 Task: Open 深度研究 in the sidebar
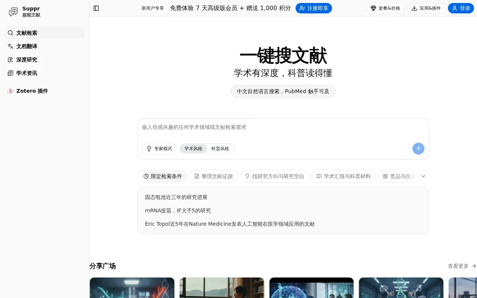pos(44,60)
